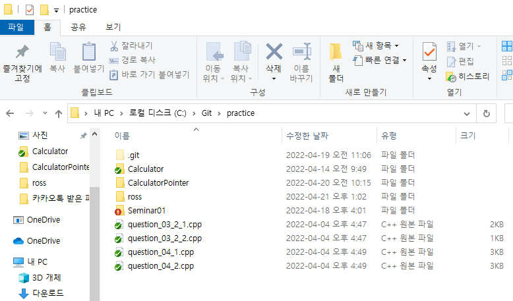Screen dimensions: 513x301
Task: Select the question_03_2_2.cpp file
Action: (x=165, y=238)
